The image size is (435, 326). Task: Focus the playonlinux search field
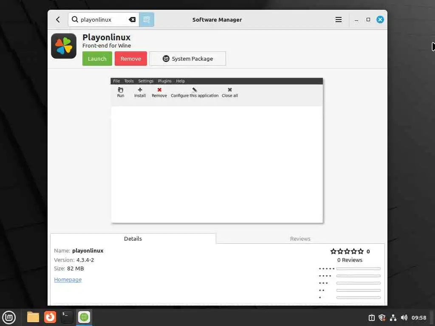click(104, 20)
